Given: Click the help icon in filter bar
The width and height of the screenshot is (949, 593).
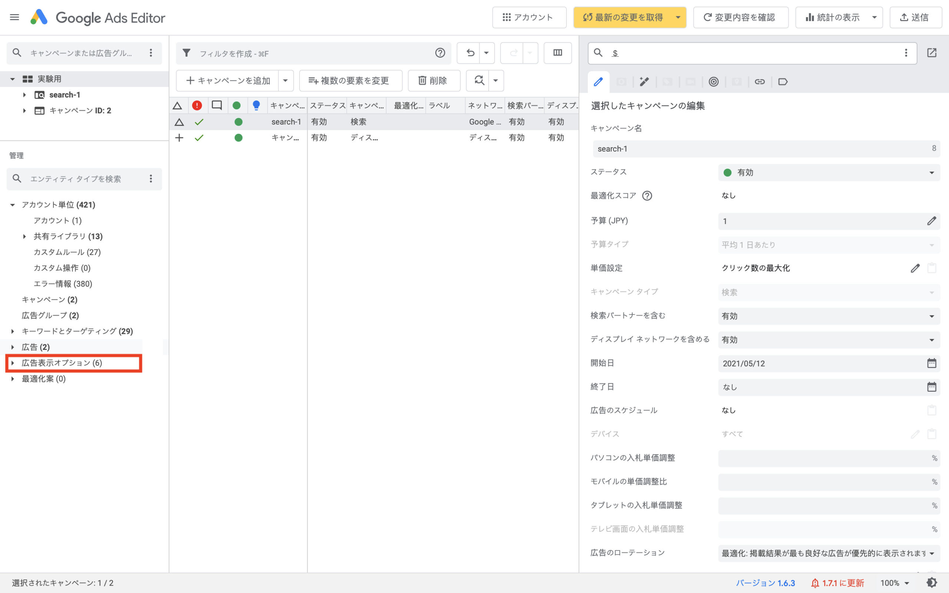Looking at the screenshot, I should 440,53.
